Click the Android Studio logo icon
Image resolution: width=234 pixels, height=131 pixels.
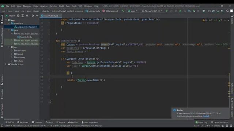3,6
